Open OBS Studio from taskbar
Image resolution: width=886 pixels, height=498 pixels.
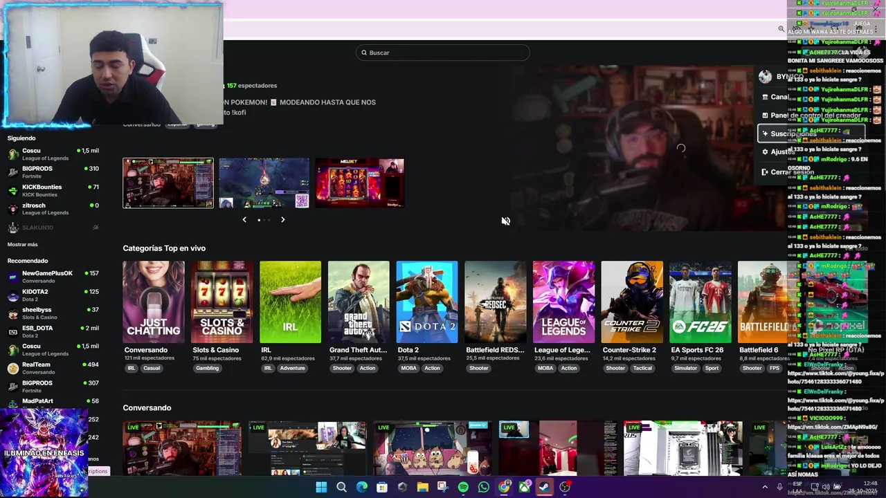(x=565, y=487)
